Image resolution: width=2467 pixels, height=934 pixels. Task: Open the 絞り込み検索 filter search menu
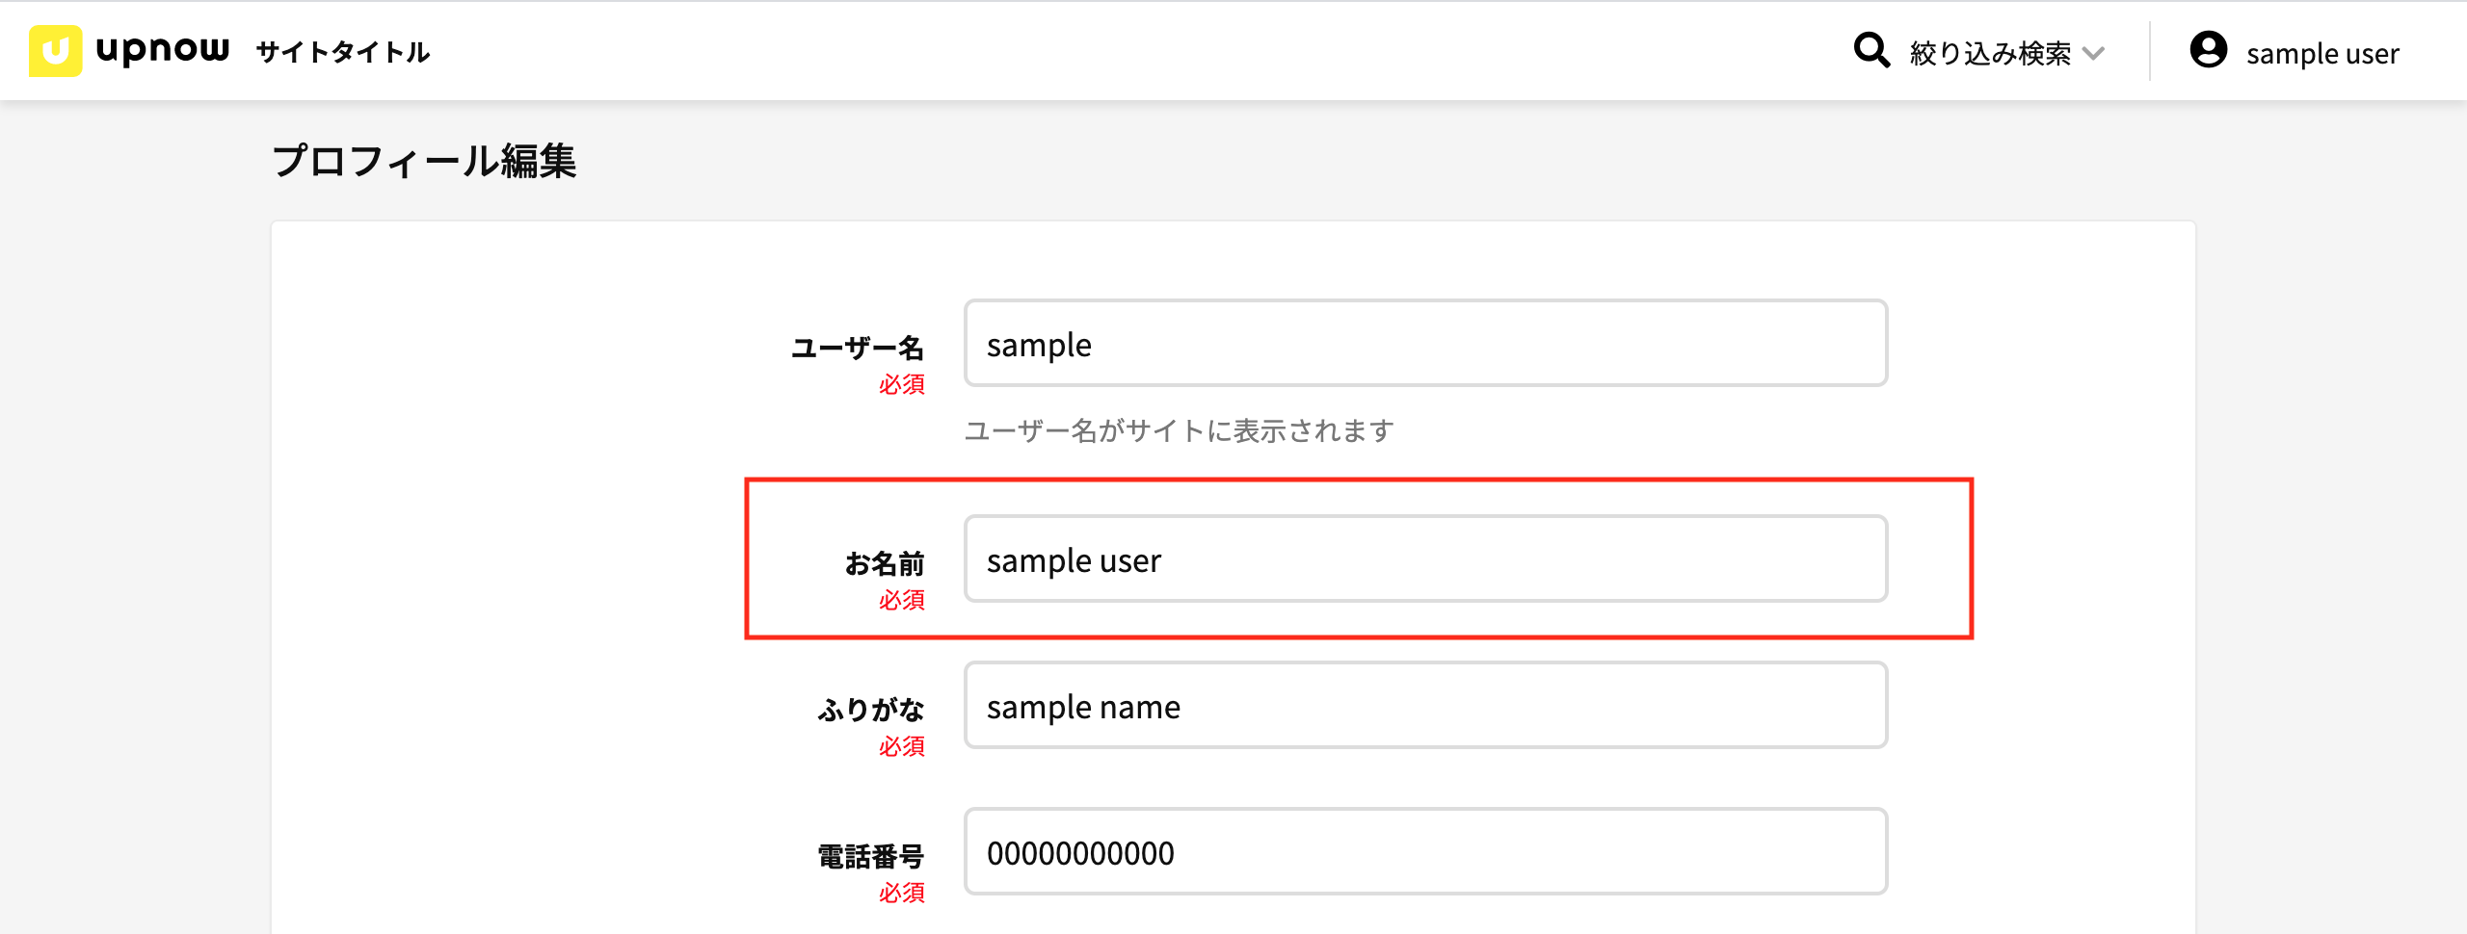click(1990, 53)
